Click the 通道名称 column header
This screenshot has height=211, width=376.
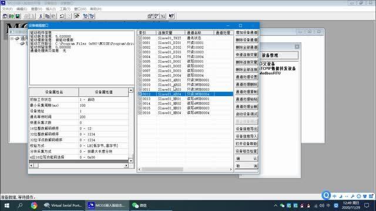click(x=199, y=33)
